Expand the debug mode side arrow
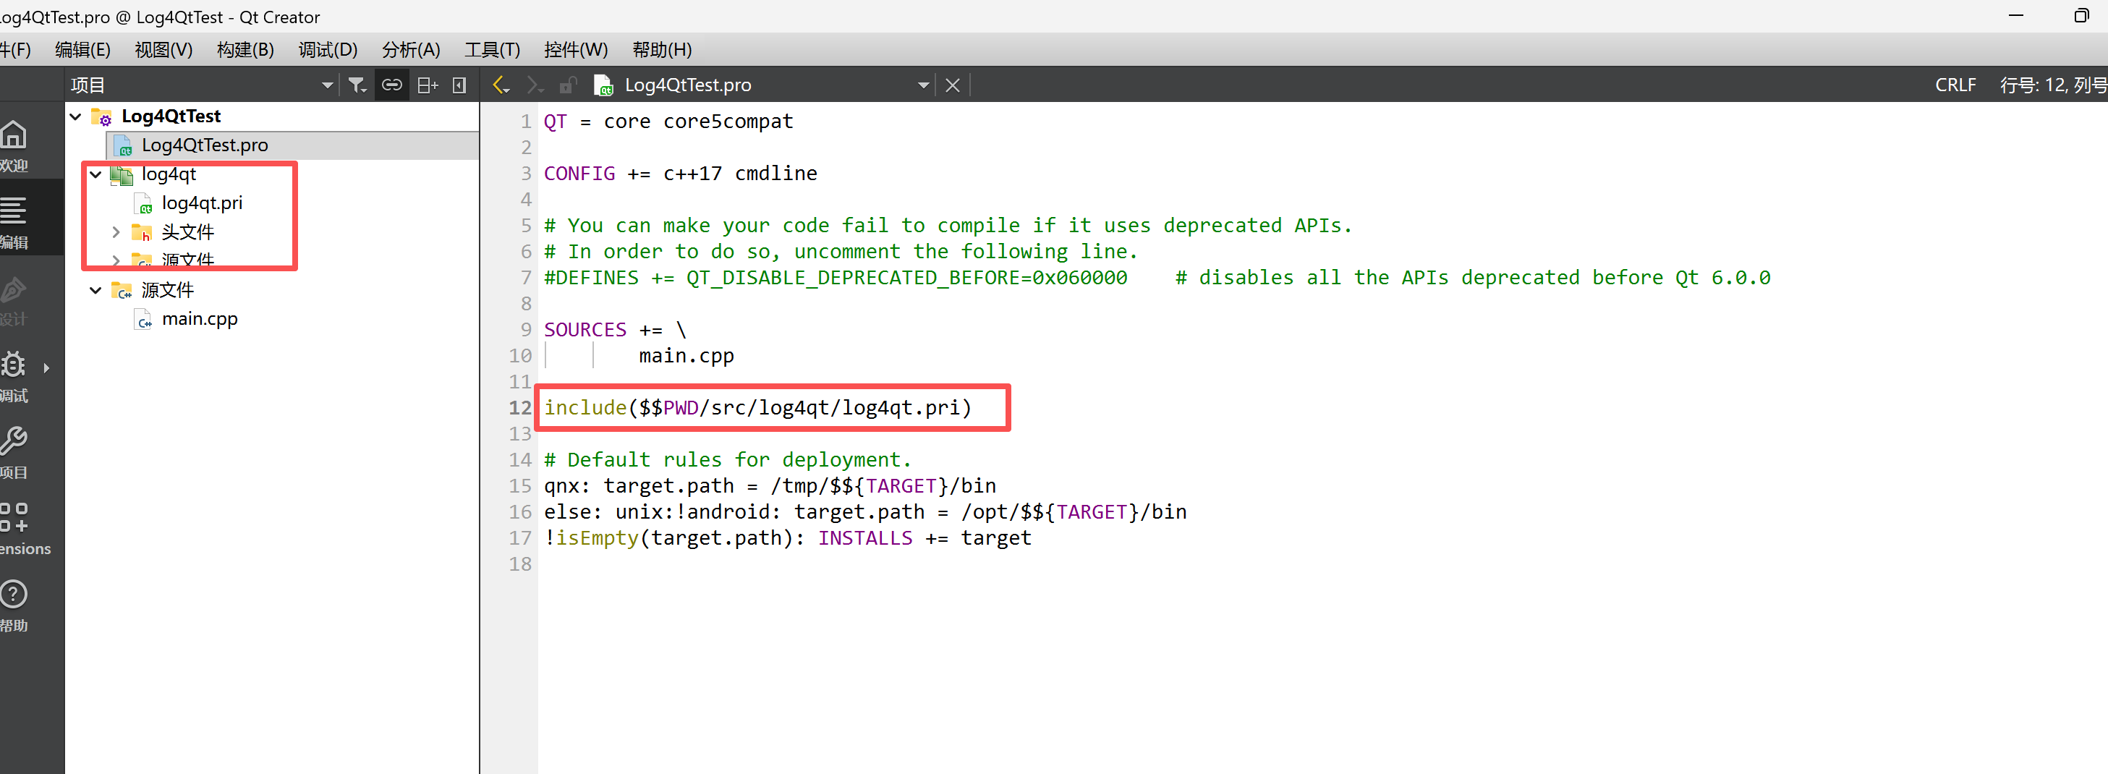 46,368
